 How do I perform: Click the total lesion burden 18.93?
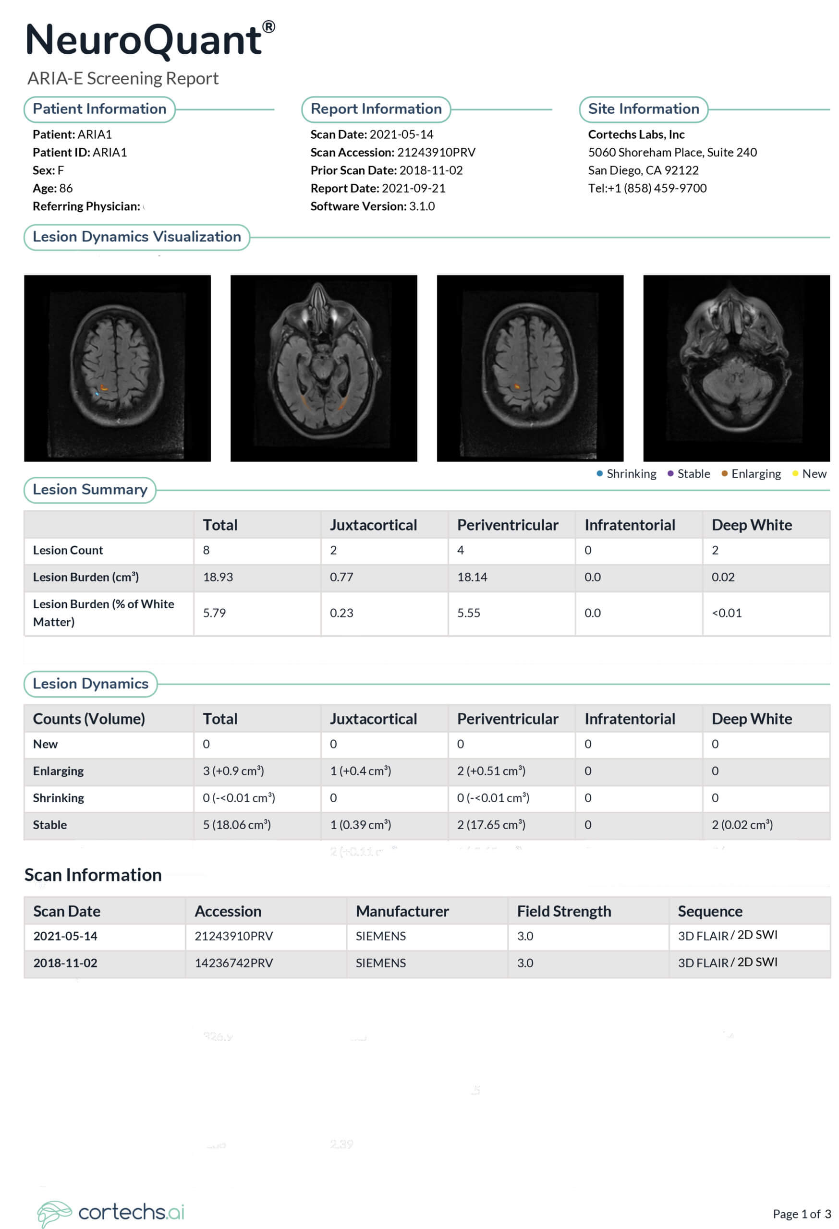tap(218, 578)
